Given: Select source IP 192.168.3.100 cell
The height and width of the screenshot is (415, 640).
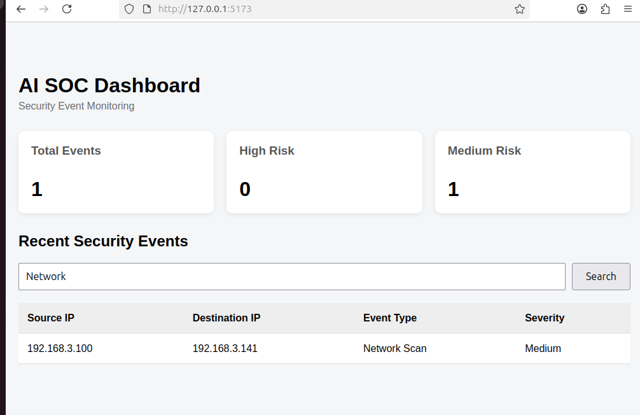Looking at the screenshot, I should (x=60, y=348).
